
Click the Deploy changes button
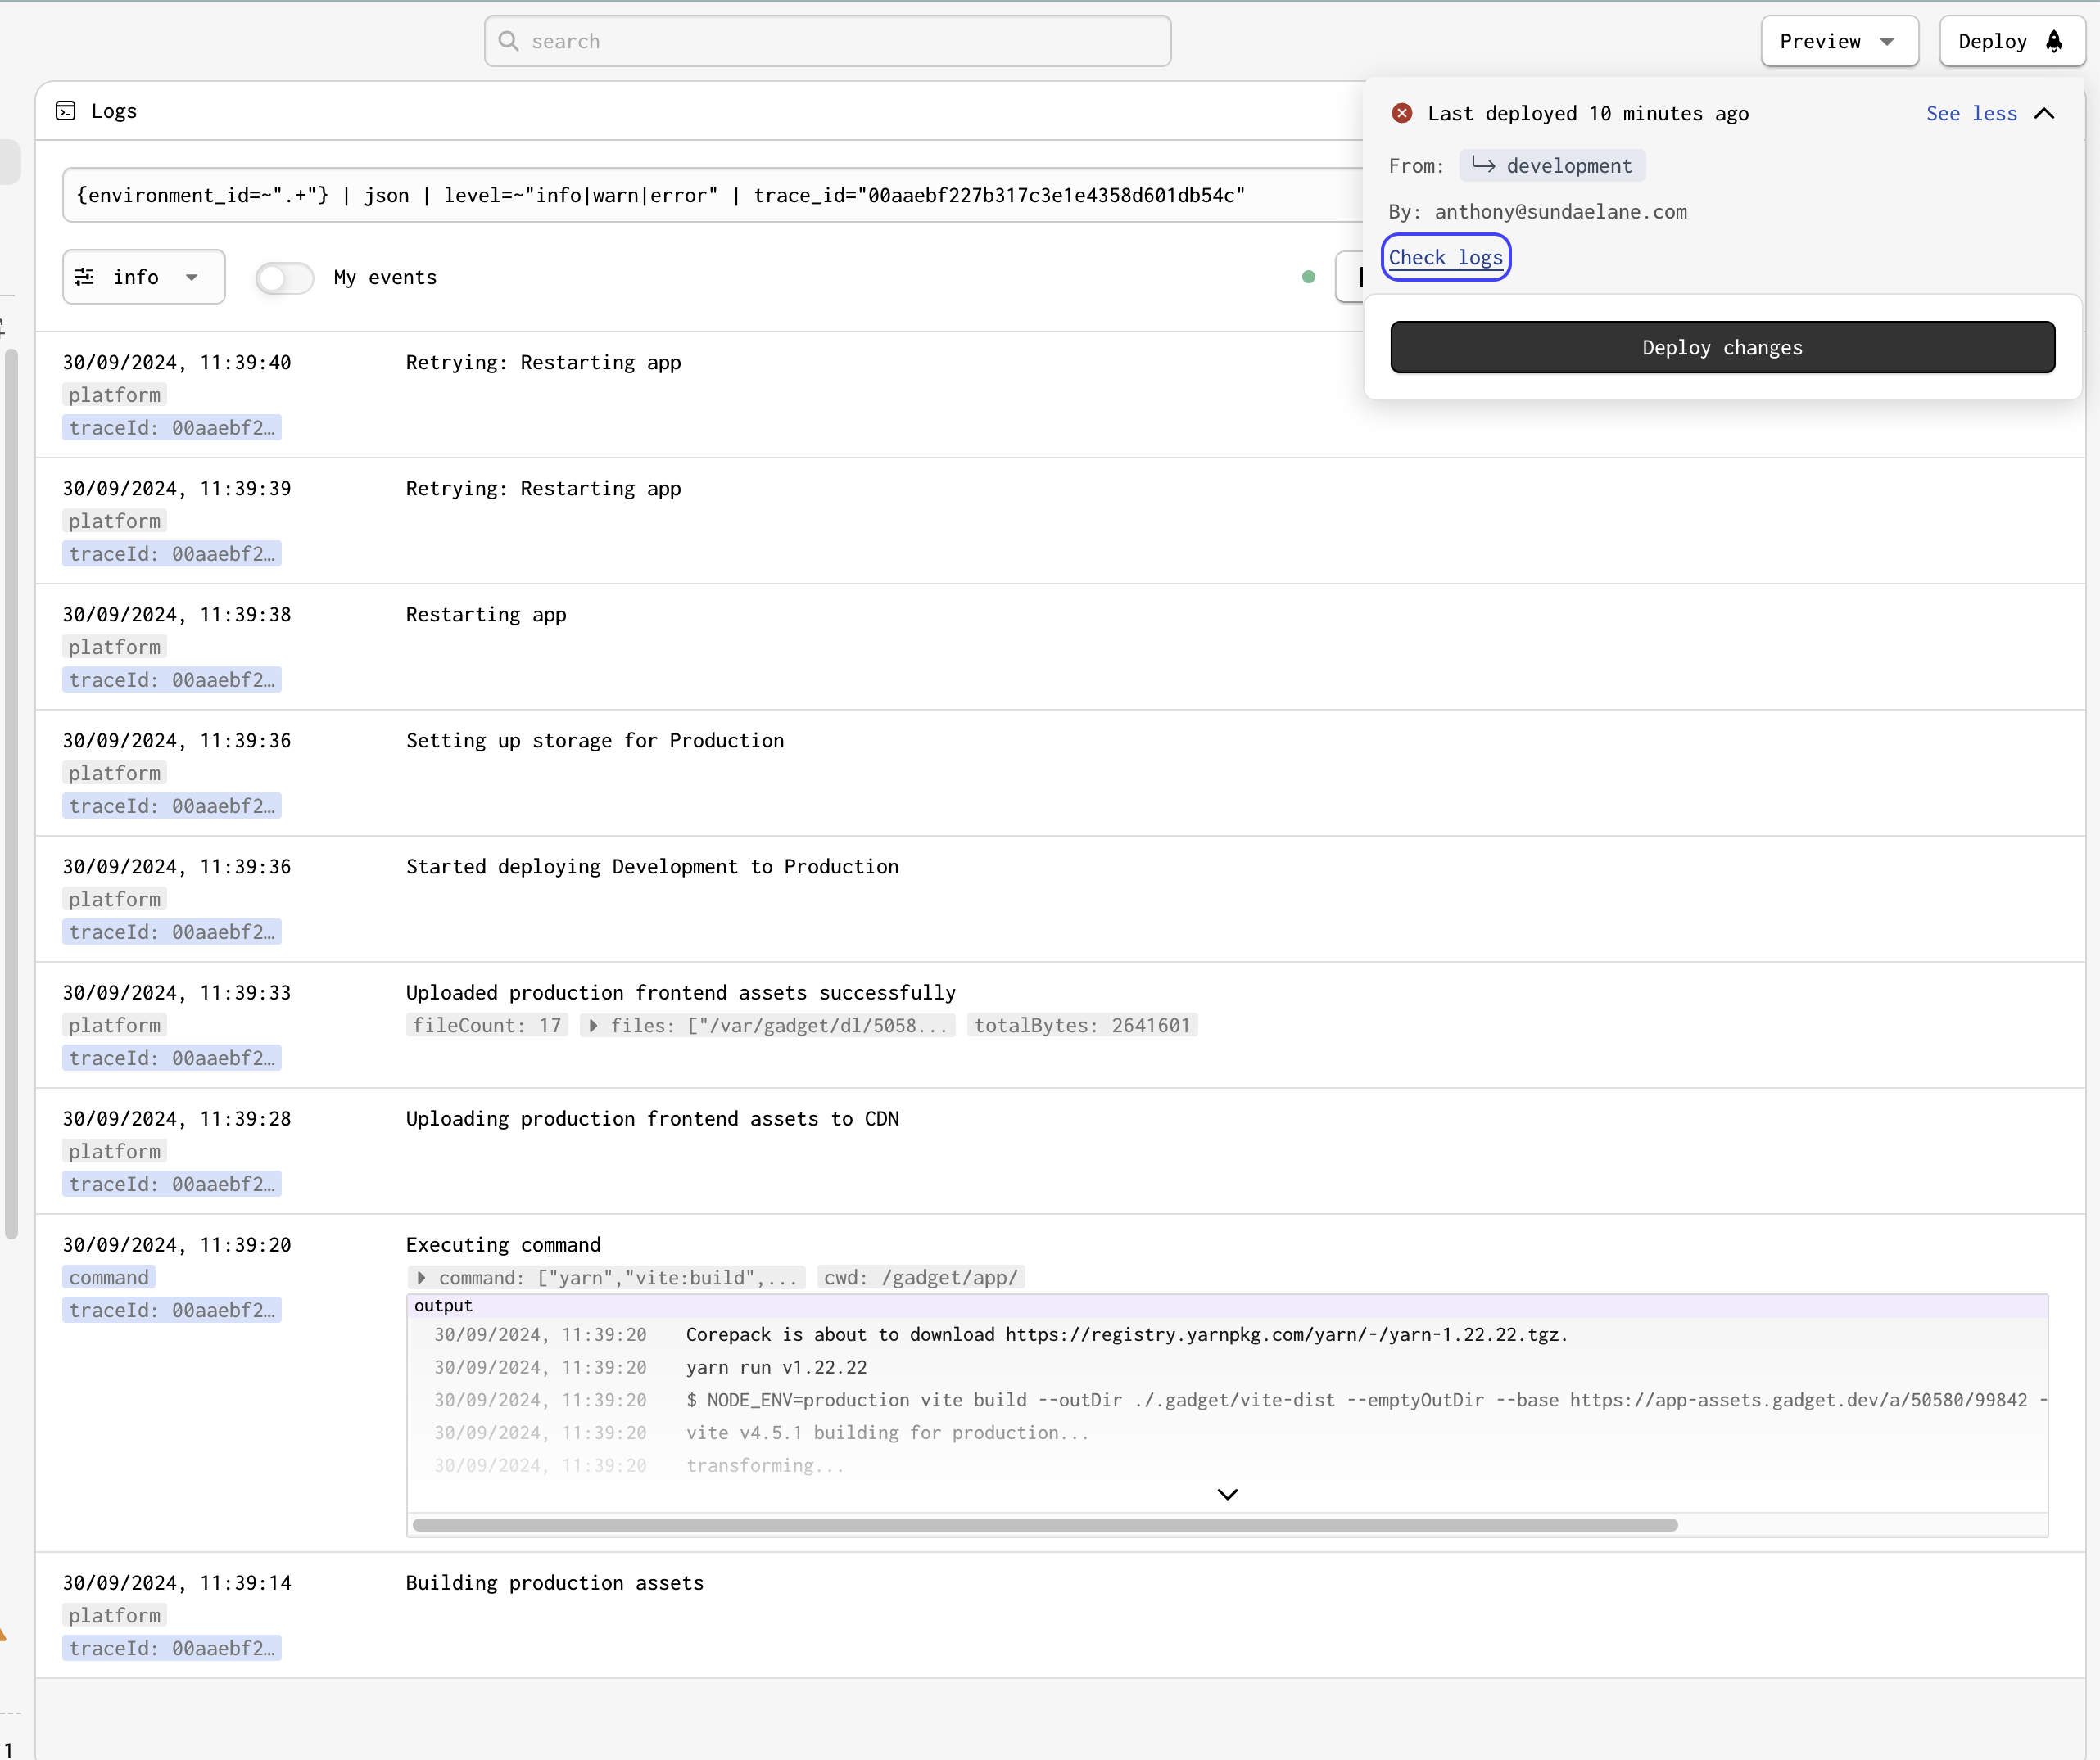[1721, 347]
